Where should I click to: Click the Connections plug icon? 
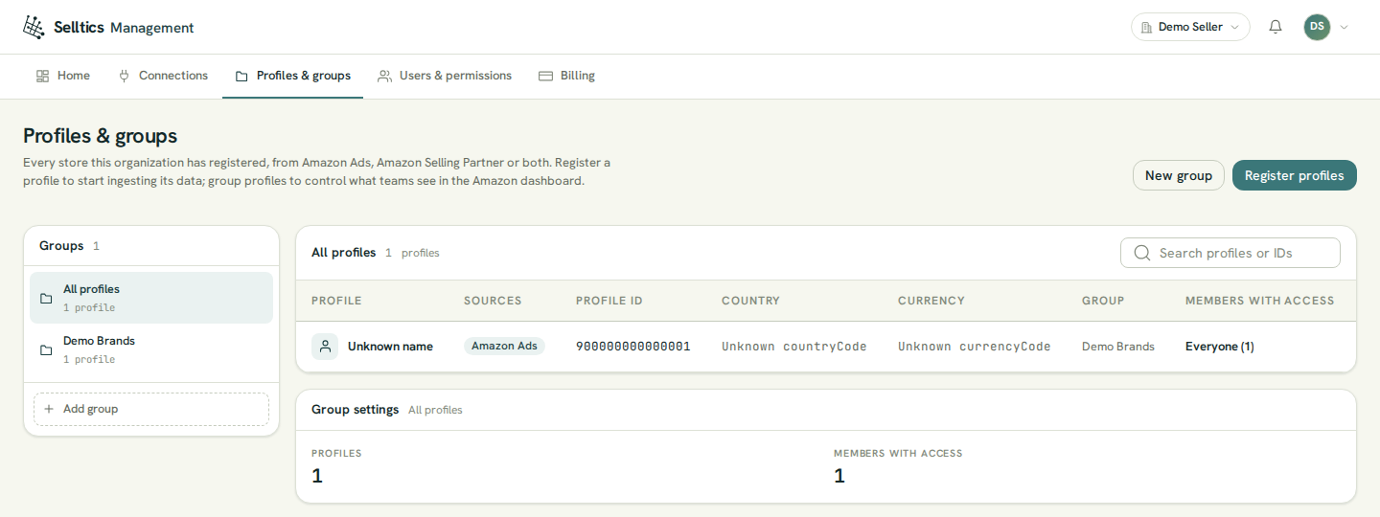124,76
